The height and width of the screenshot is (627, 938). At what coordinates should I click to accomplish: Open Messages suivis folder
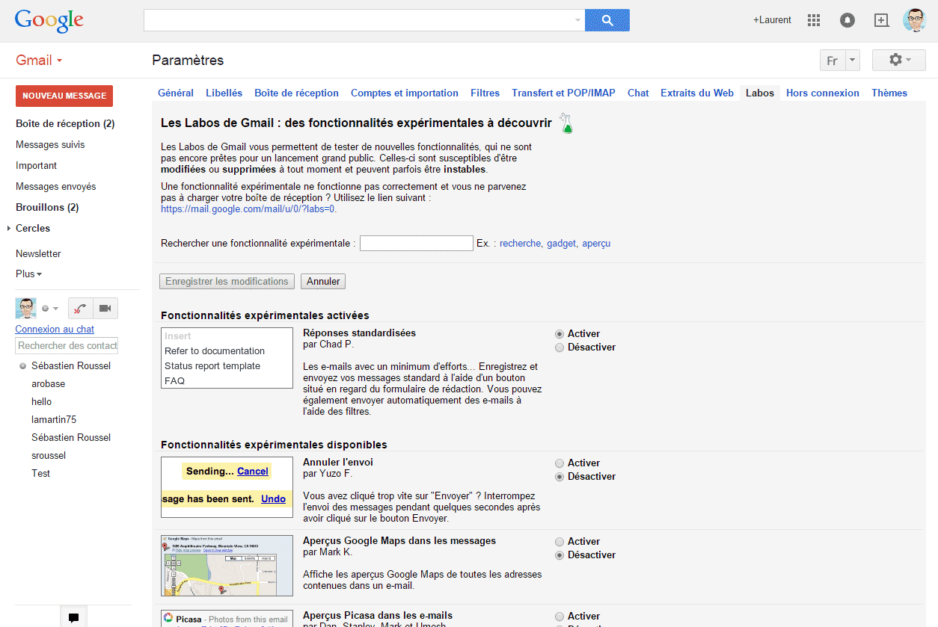point(50,145)
